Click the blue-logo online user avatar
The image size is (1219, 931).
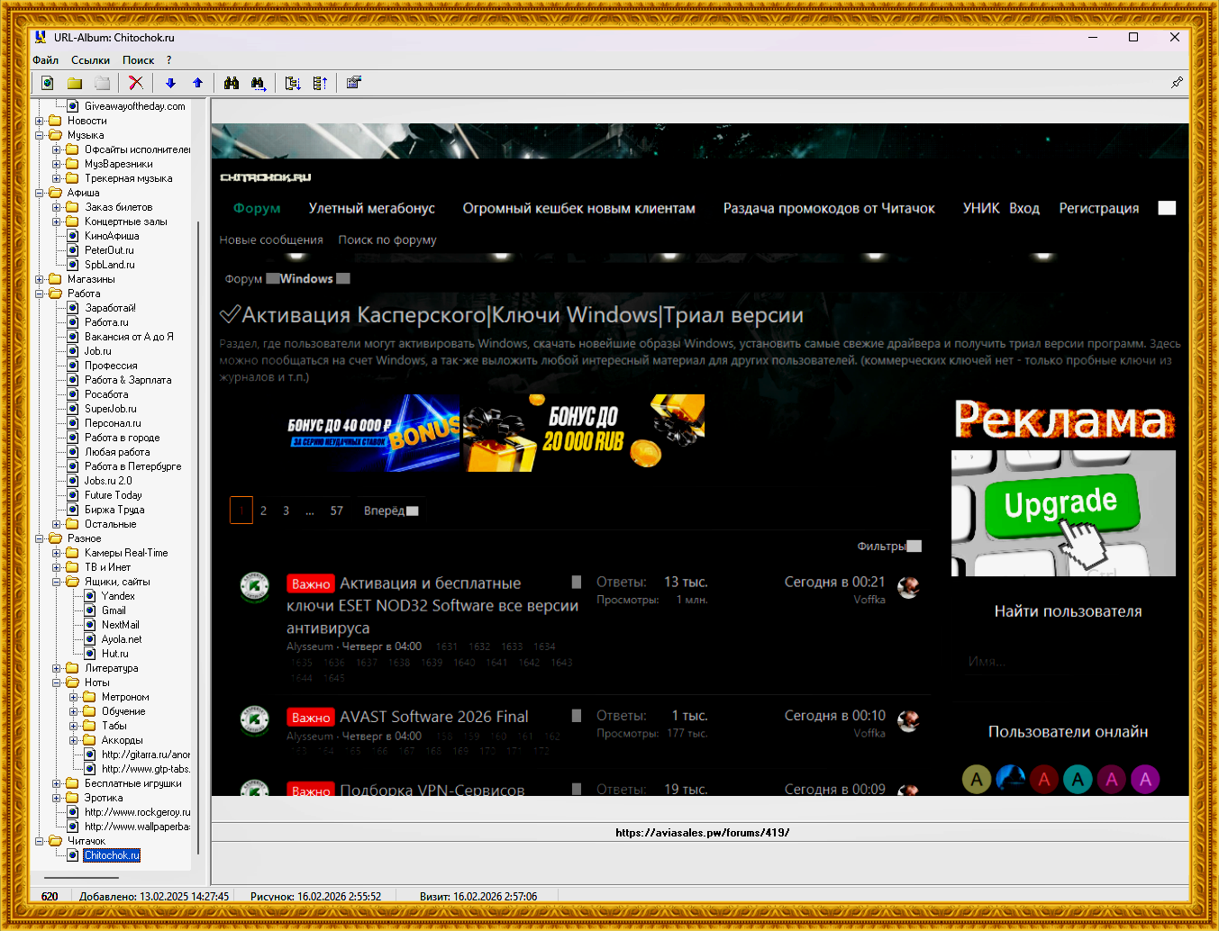click(x=1010, y=779)
